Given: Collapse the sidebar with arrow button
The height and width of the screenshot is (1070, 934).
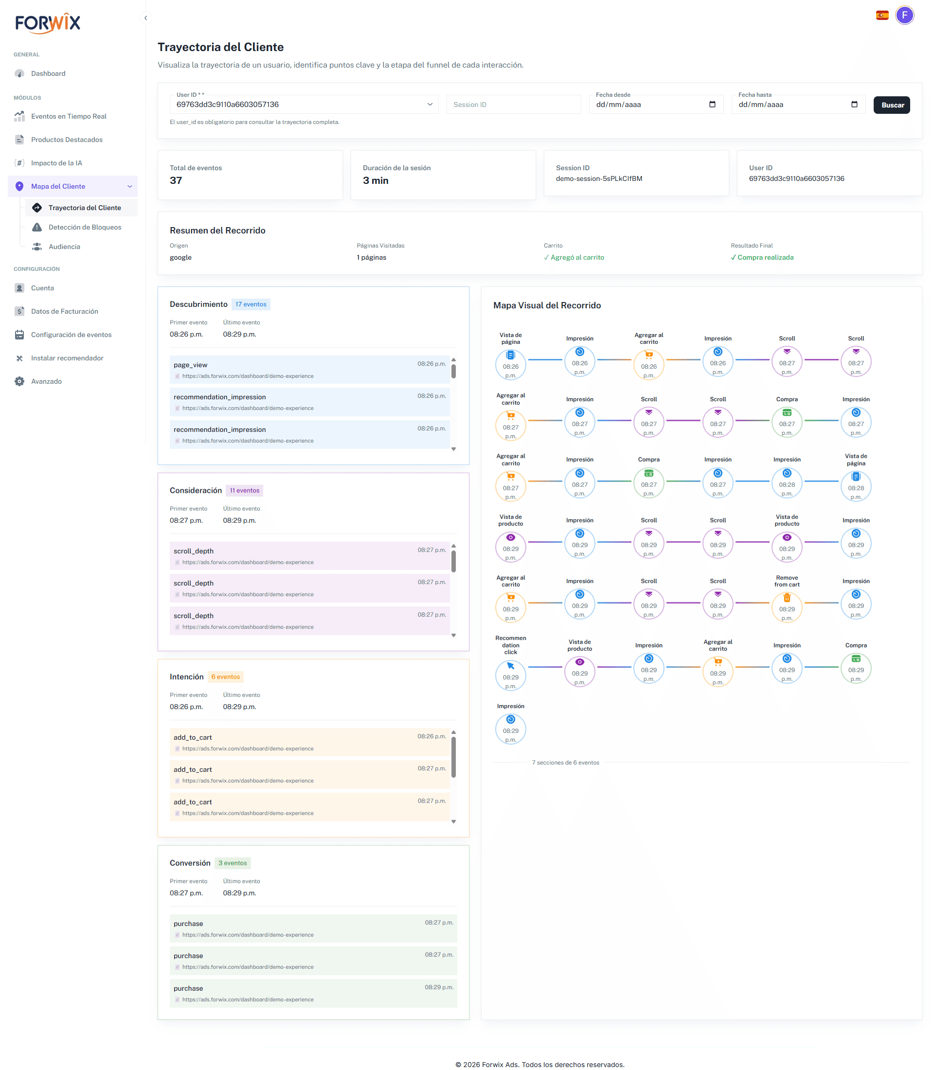Looking at the screenshot, I should (x=146, y=18).
